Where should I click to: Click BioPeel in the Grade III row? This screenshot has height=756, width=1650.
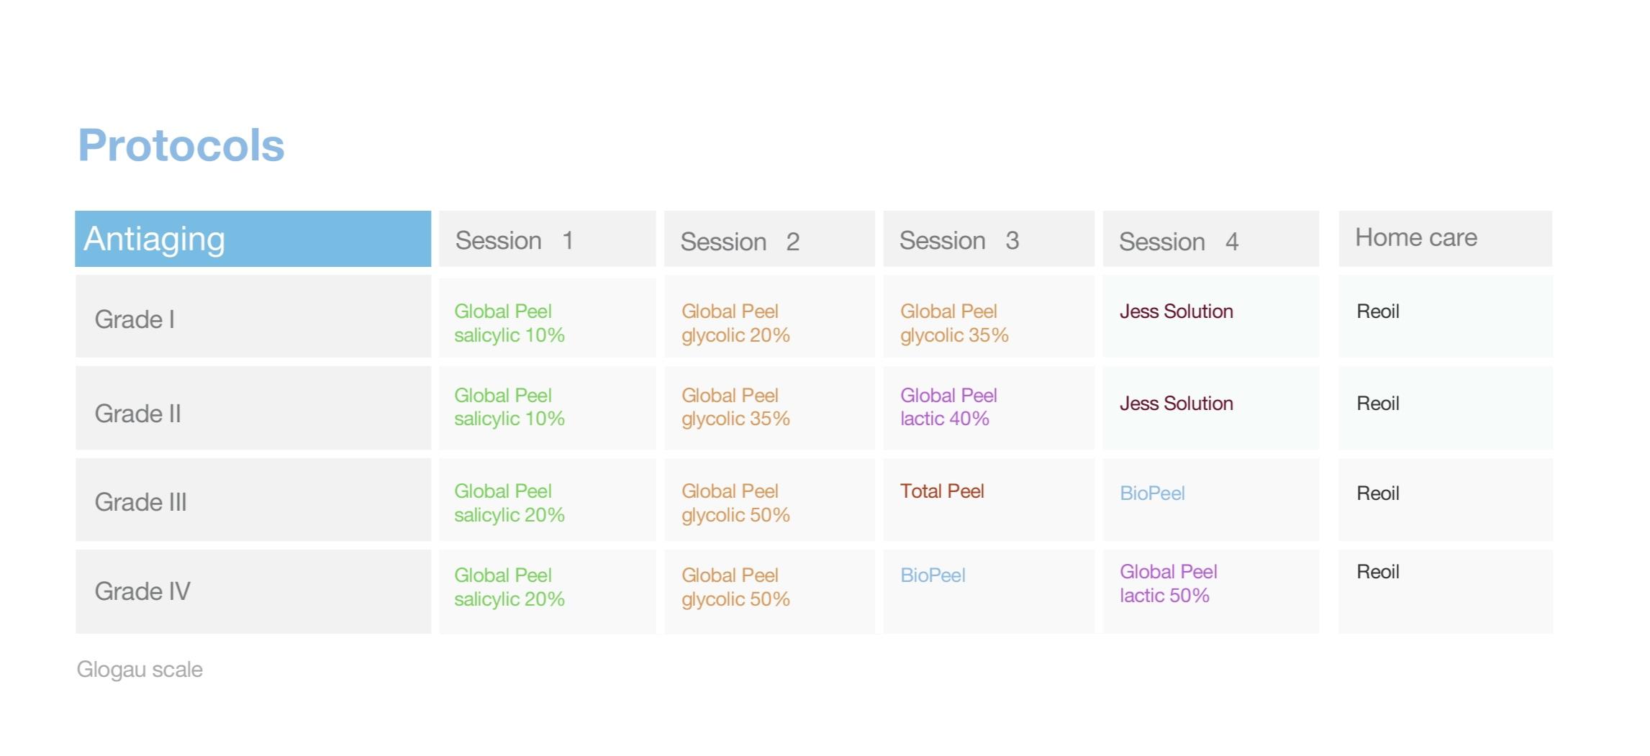pos(1151,493)
